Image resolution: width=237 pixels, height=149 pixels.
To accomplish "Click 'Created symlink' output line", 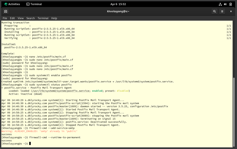I will click(88, 81).
